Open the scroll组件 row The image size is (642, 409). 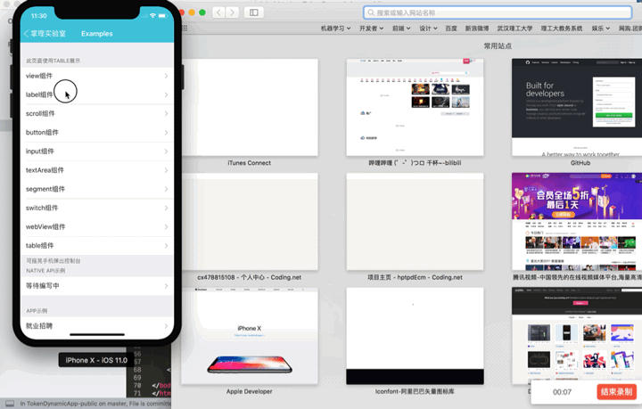pos(97,114)
